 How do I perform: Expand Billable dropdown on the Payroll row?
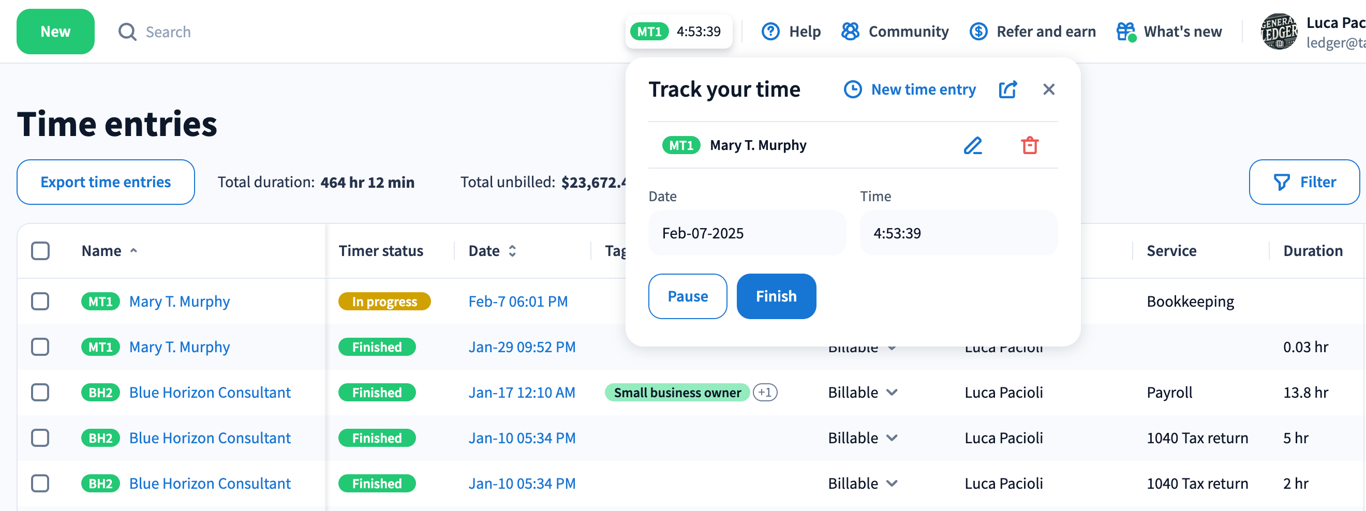(892, 392)
